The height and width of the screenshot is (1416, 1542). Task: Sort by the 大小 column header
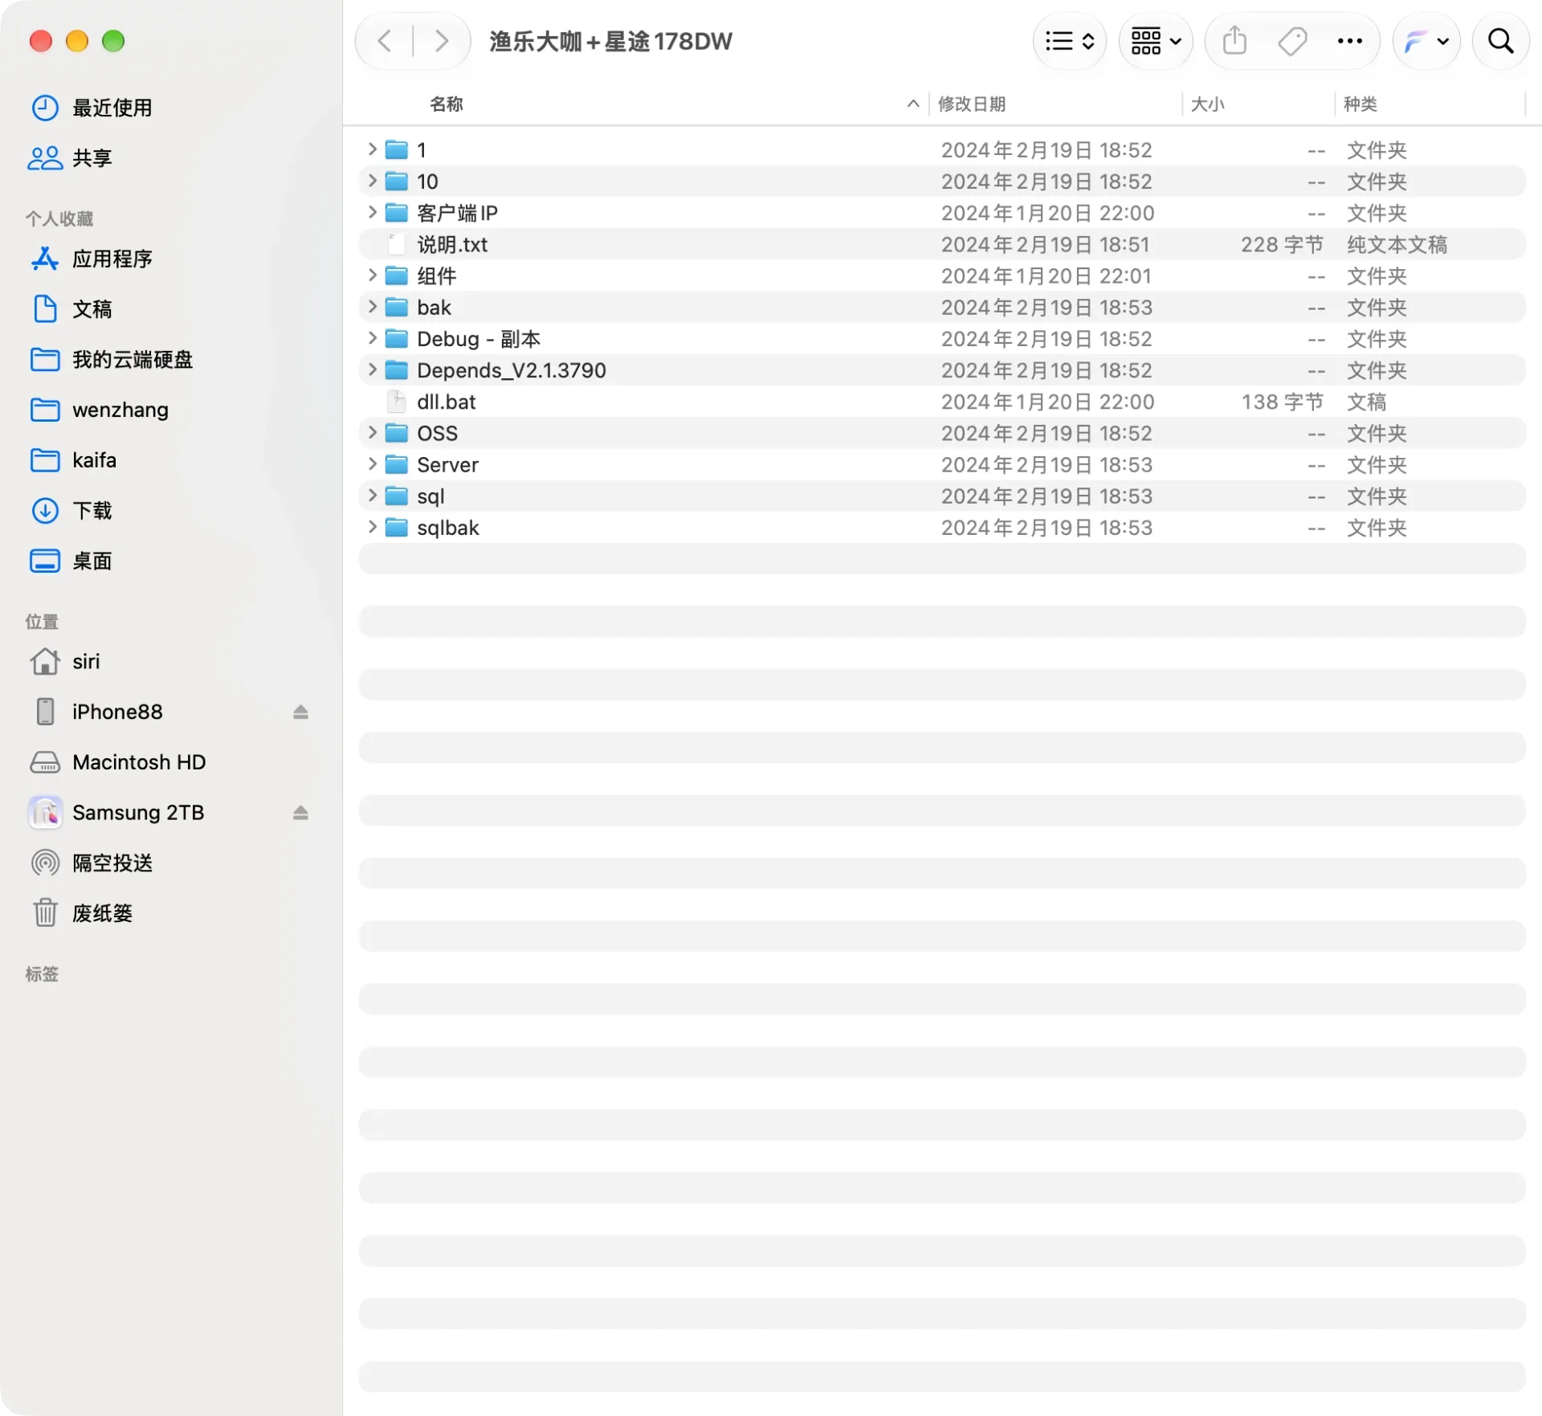1207,104
